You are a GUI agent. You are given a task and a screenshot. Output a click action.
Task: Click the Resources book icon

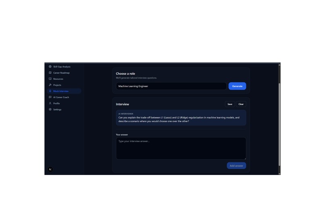tap(50, 79)
